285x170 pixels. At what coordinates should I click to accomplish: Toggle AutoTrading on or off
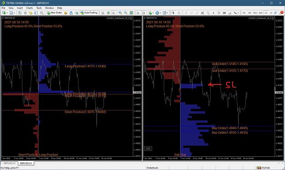tap(89, 13)
